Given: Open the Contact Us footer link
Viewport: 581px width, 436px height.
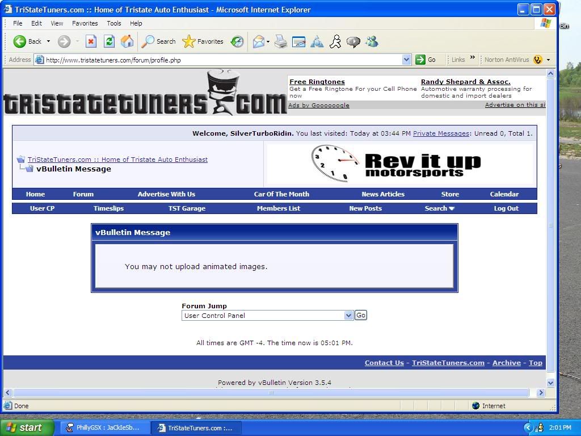Looking at the screenshot, I should [384, 363].
